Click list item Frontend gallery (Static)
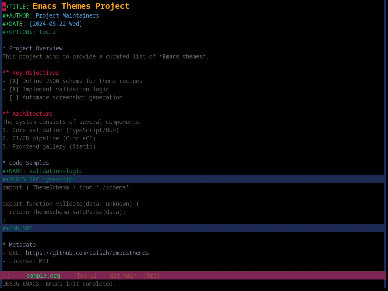This screenshot has width=388, height=291. 49,146
